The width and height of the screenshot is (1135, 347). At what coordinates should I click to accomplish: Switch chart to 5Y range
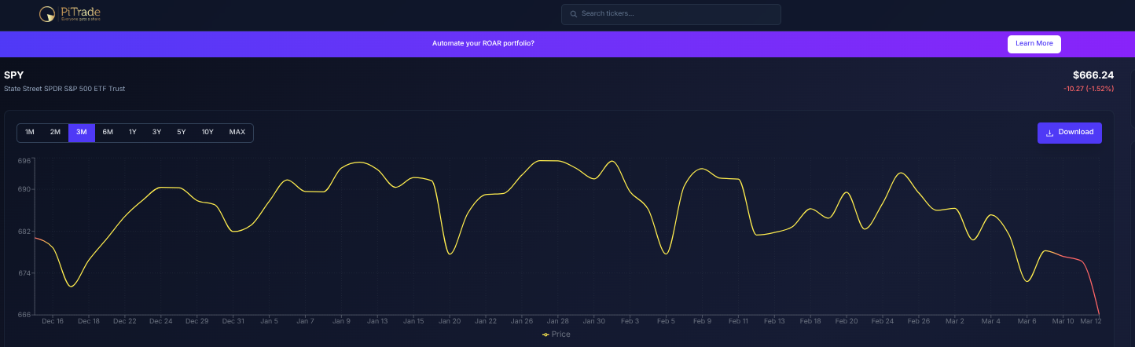[182, 133]
